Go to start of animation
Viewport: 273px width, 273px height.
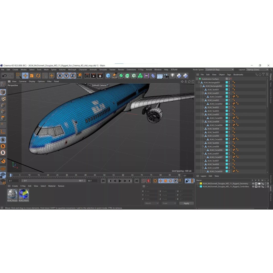click(103, 181)
